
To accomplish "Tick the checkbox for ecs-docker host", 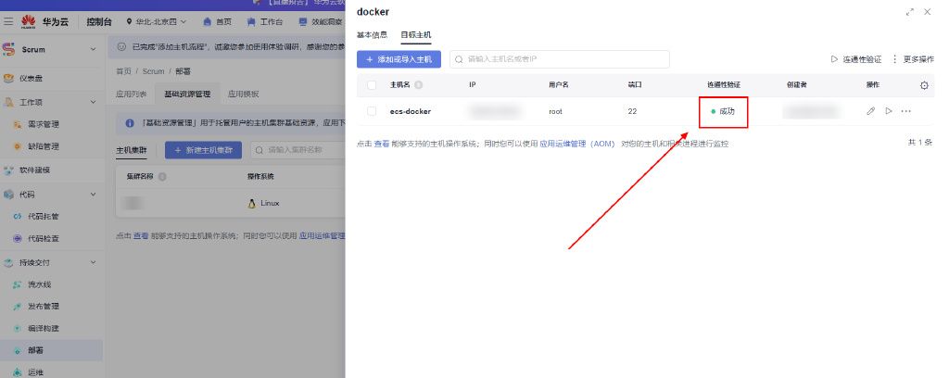I will (x=372, y=111).
